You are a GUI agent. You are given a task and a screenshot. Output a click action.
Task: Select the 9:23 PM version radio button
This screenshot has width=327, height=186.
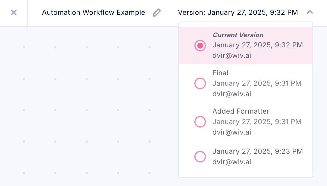pyautogui.click(x=200, y=157)
